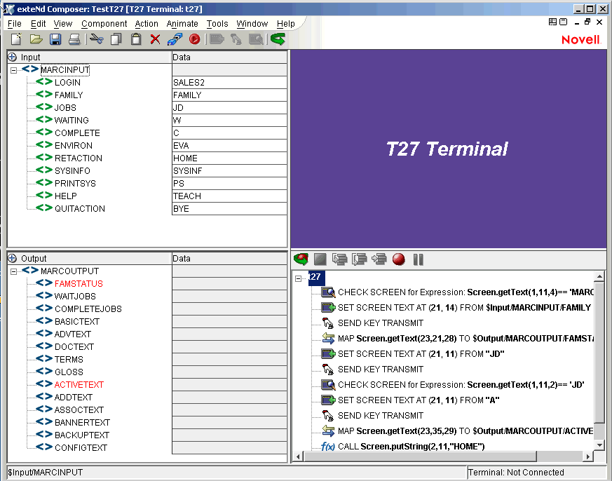Open the Component menu

(104, 23)
